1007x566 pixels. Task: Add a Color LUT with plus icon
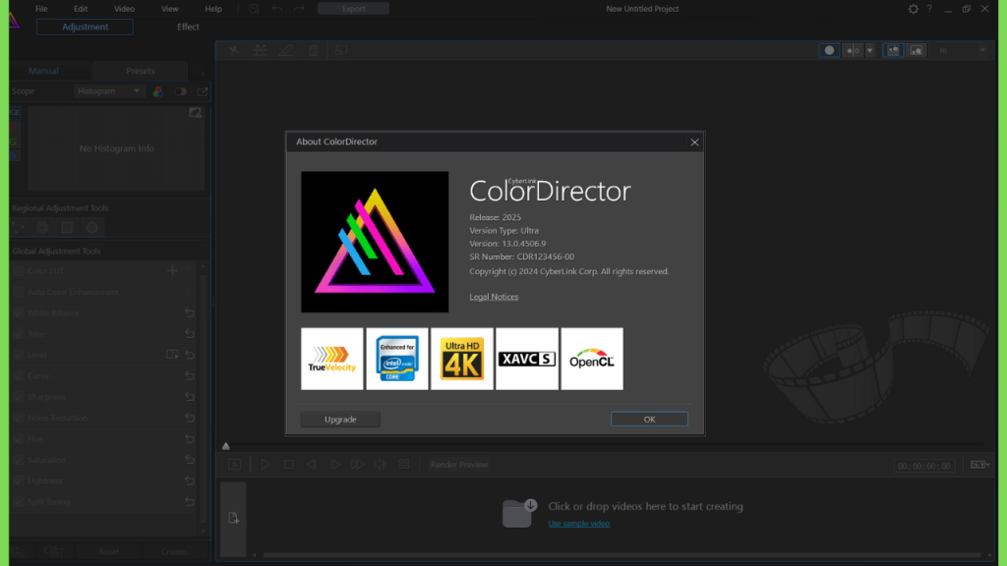point(172,271)
